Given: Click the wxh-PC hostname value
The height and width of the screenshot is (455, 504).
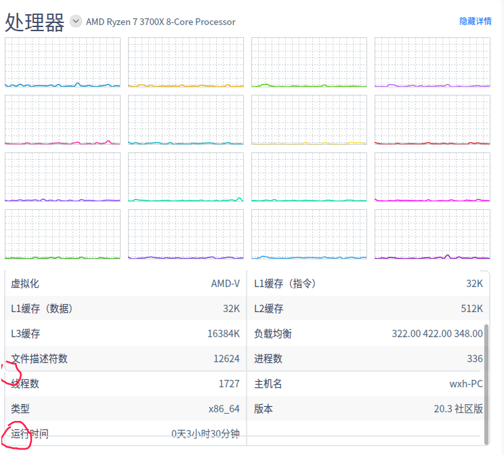Looking at the screenshot, I should pos(466,384).
